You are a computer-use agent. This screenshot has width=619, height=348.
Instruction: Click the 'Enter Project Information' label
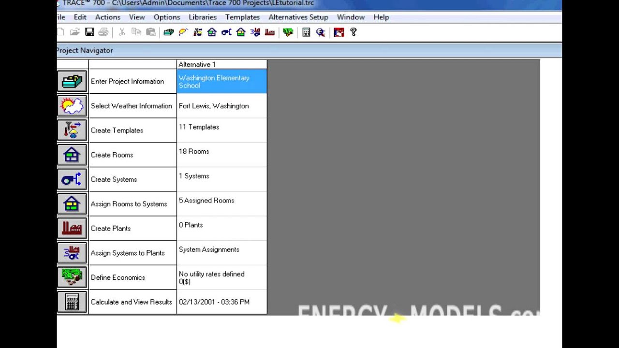coord(128,81)
